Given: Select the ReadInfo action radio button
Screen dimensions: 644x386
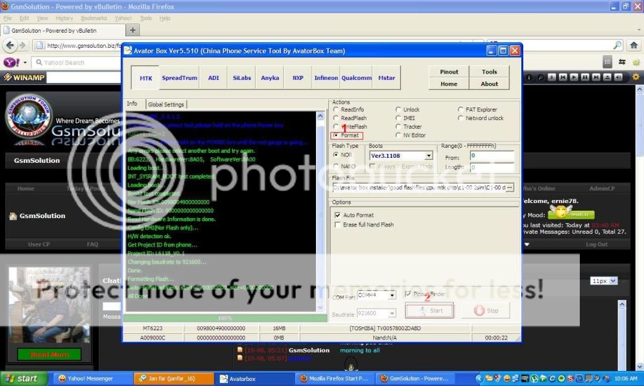Looking at the screenshot, I should pos(336,109).
